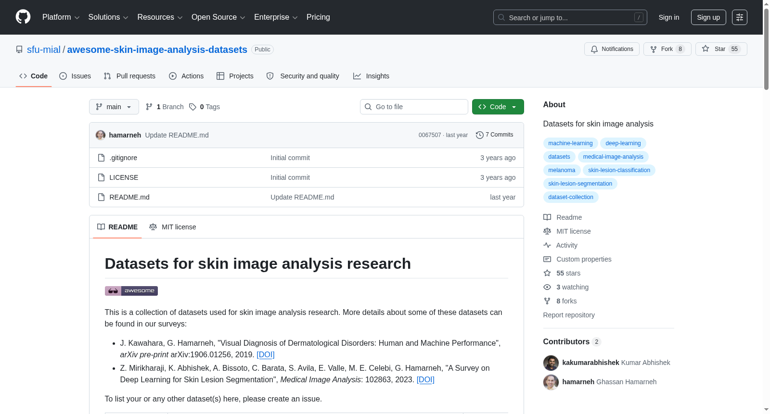The width and height of the screenshot is (770, 414).
Task: Expand the Enterprise menu
Action: pos(276,17)
